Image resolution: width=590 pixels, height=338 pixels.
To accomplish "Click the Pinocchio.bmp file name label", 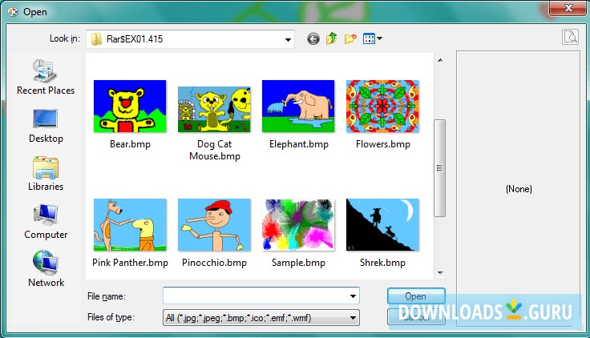I will point(214,263).
